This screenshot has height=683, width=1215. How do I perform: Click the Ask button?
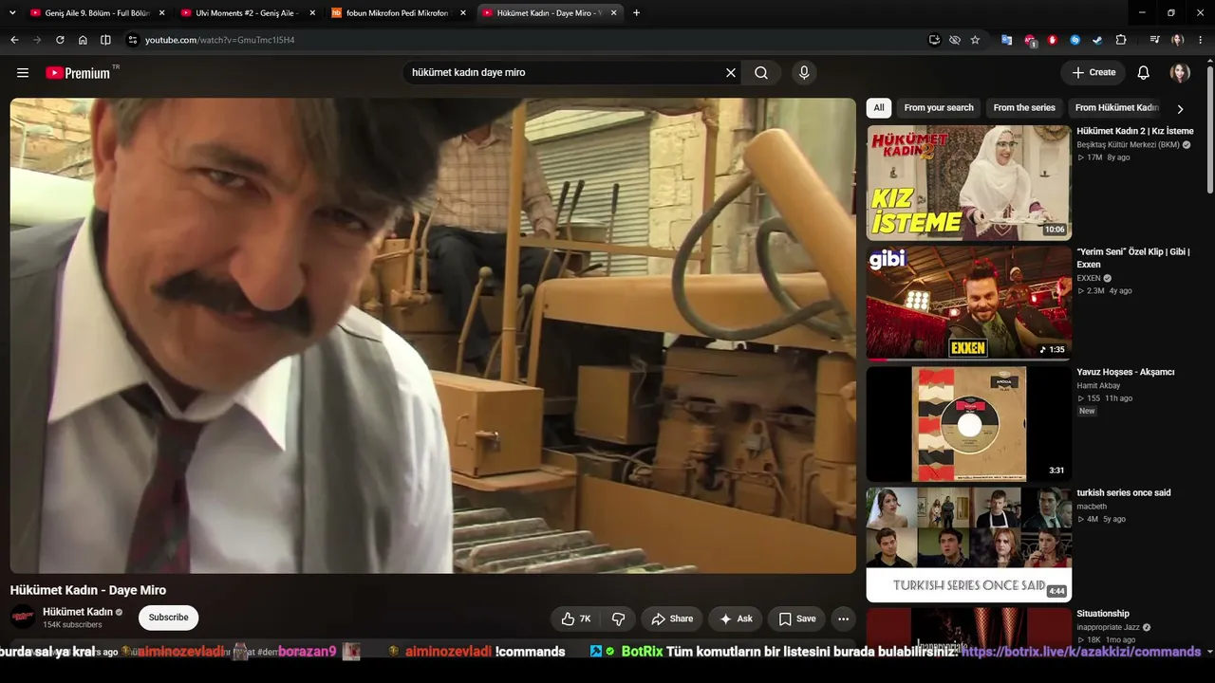pyautogui.click(x=736, y=618)
